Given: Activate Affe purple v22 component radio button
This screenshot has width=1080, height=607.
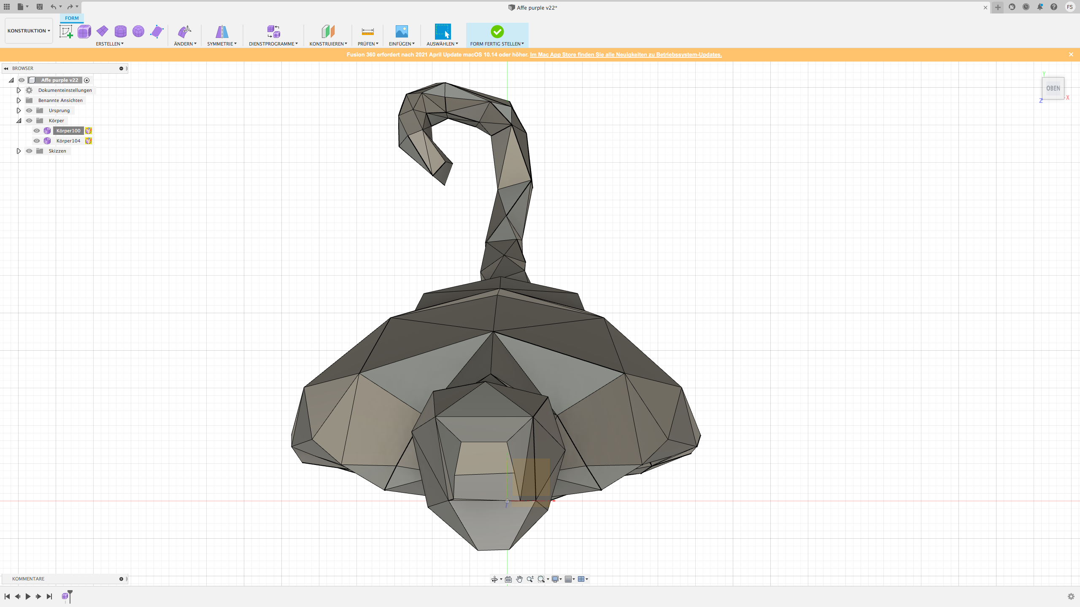Looking at the screenshot, I should coord(87,80).
